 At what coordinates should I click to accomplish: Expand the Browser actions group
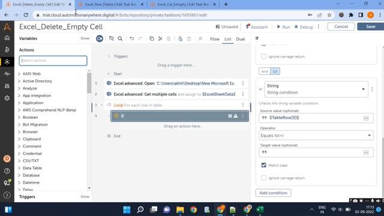19,132
